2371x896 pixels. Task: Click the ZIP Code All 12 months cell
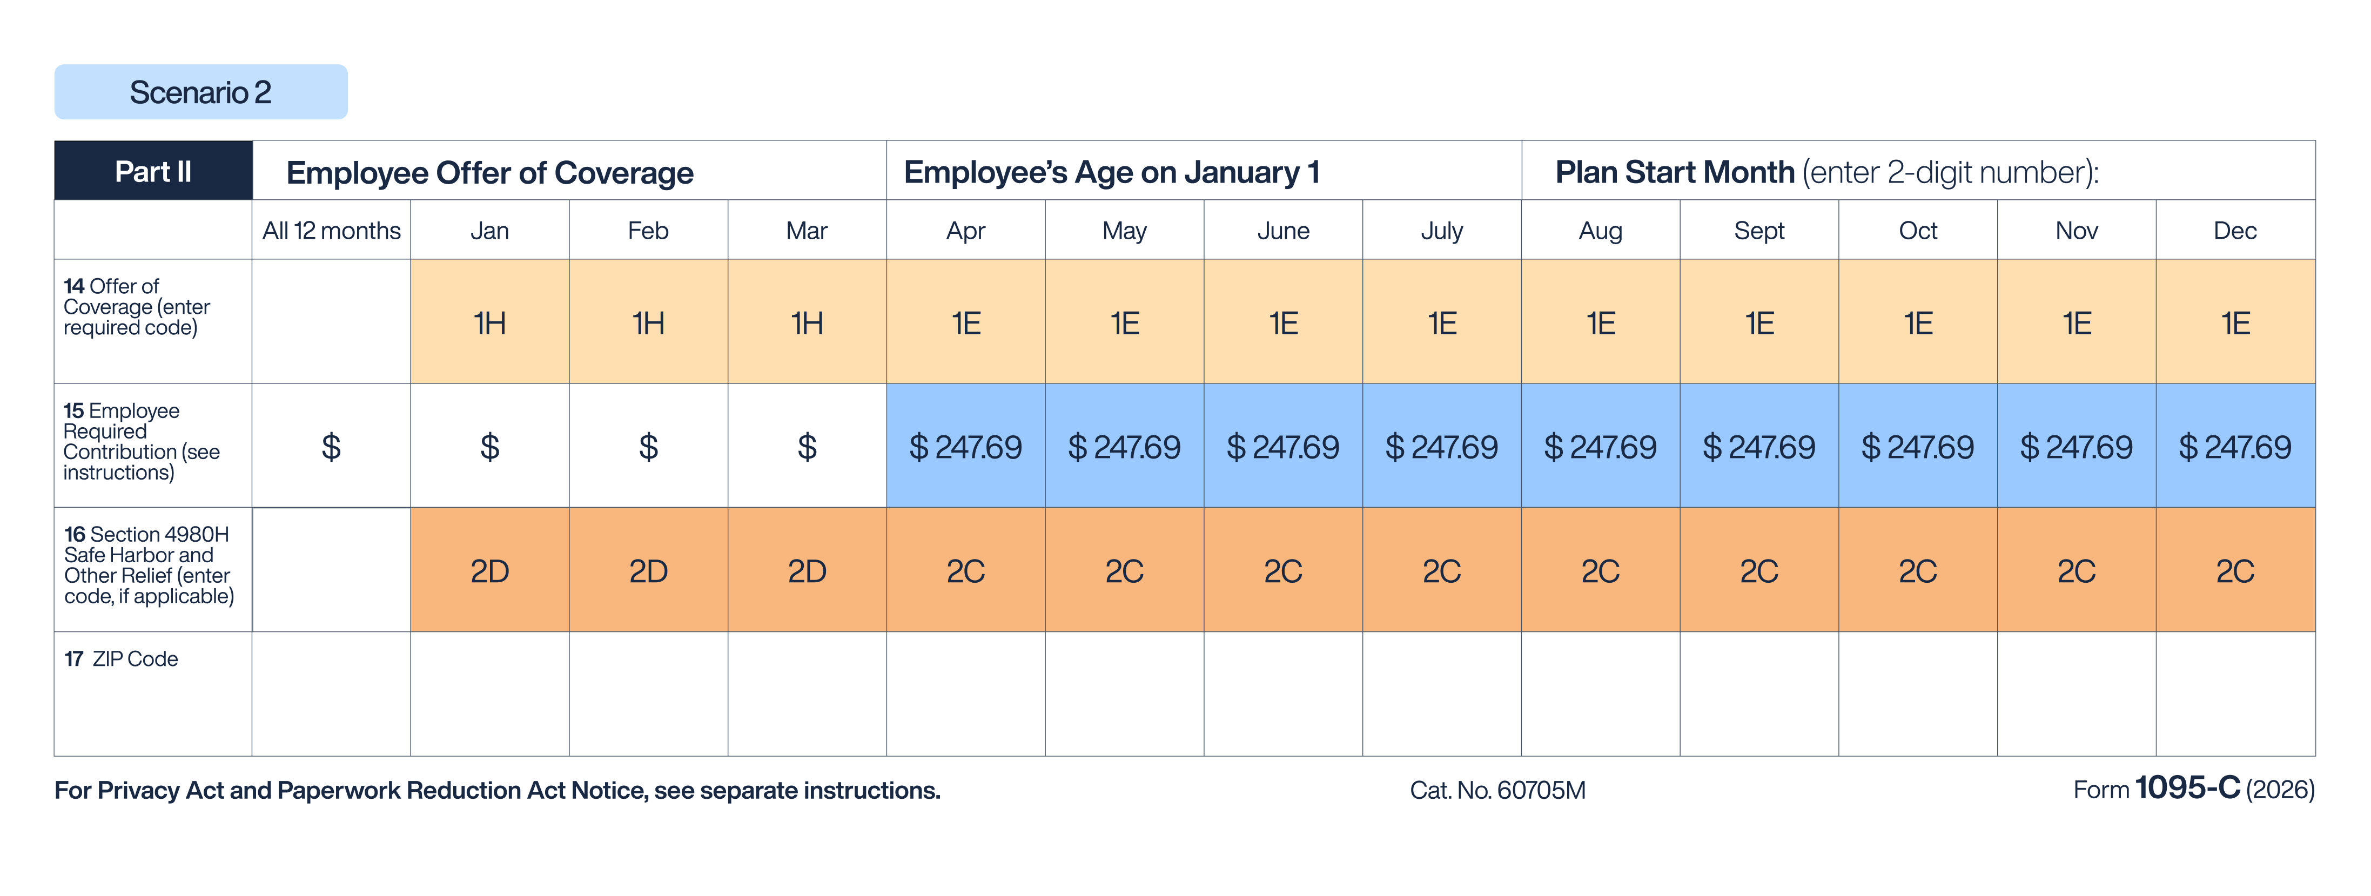(x=331, y=695)
